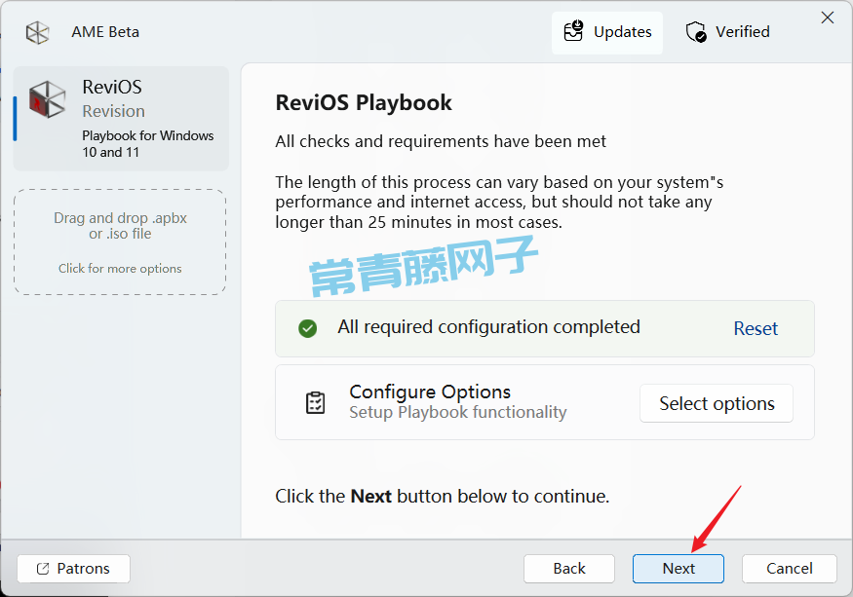Image resolution: width=853 pixels, height=597 pixels.
Task: Click the Configure Options heading
Action: pyautogui.click(x=430, y=392)
